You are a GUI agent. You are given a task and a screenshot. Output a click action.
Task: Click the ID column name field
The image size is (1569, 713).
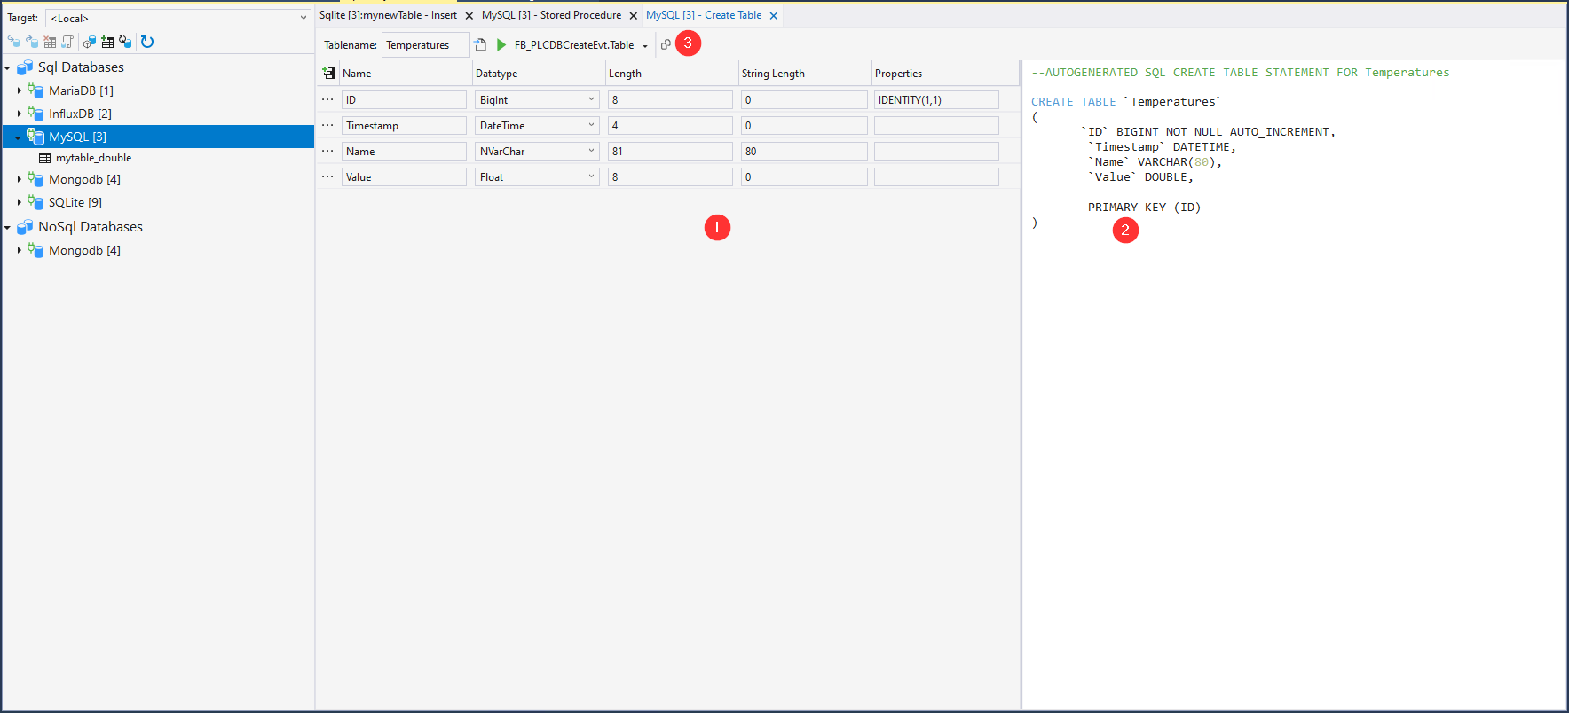point(404,99)
